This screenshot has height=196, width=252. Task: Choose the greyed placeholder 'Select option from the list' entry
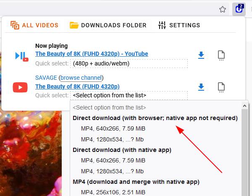click(x=109, y=107)
